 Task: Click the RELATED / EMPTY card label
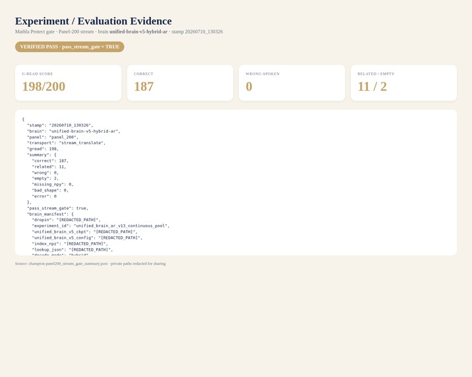coord(376,74)
